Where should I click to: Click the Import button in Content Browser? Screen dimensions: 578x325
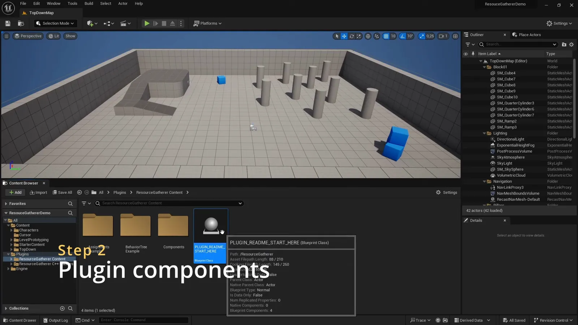point(38,192)
